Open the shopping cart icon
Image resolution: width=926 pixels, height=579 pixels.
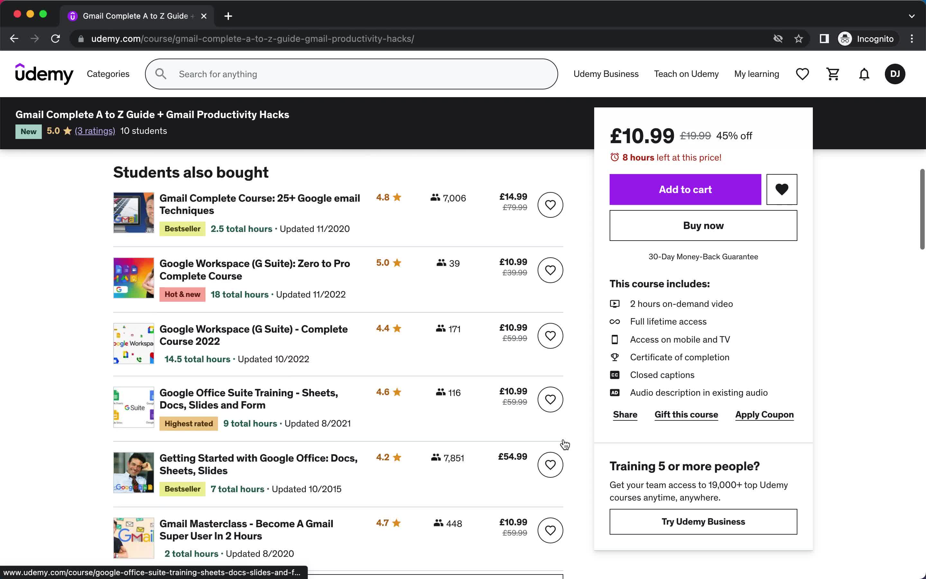pos(833,74)
